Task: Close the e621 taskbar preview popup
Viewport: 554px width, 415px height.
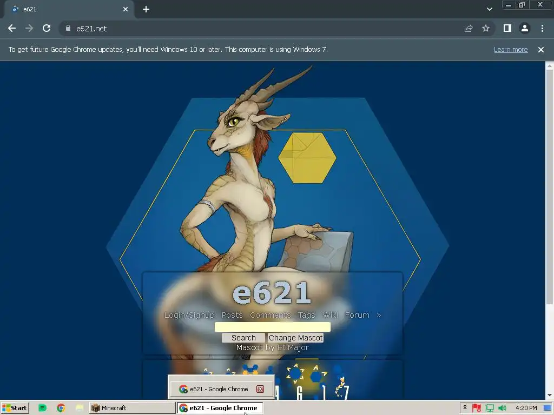Action: coord(260,389)
